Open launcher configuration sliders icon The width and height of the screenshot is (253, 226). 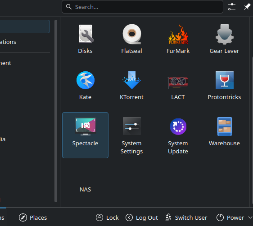232,7
